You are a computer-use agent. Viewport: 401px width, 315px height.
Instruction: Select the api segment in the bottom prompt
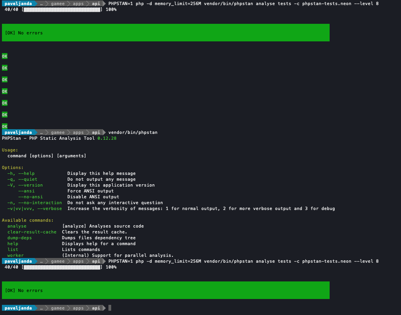pyautogui.click(x=96, y=308)
